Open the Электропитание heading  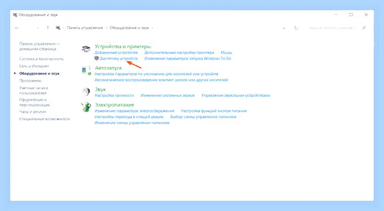point(114,105)
